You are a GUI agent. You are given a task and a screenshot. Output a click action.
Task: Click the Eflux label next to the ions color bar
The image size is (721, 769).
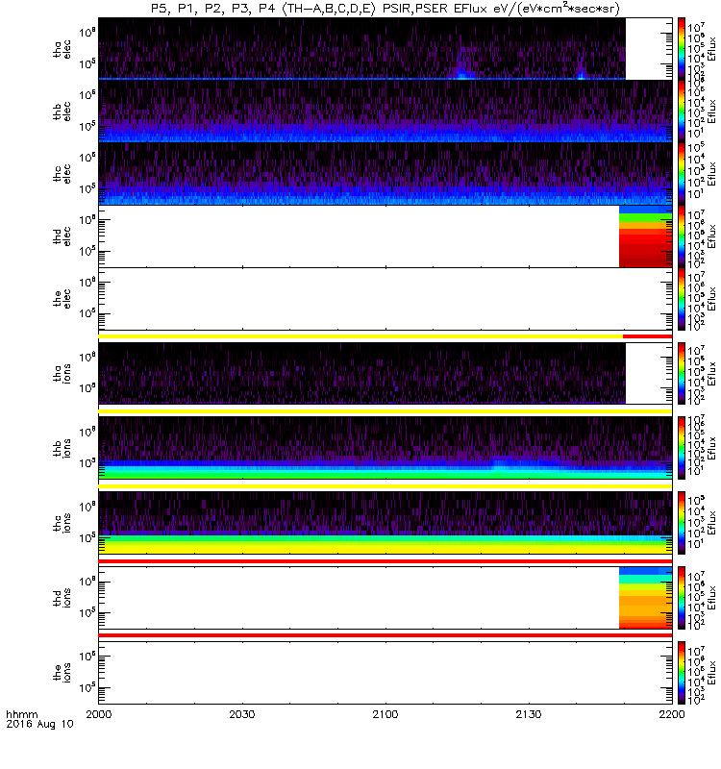(711, 673)
